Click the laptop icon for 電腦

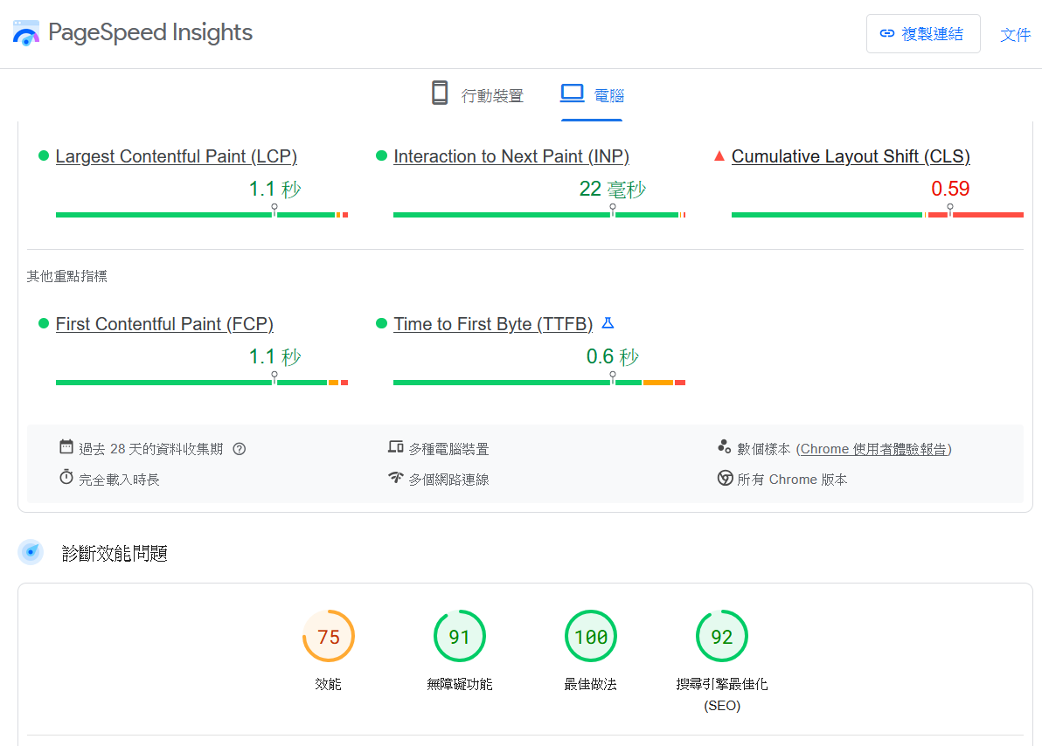point(572,93)
